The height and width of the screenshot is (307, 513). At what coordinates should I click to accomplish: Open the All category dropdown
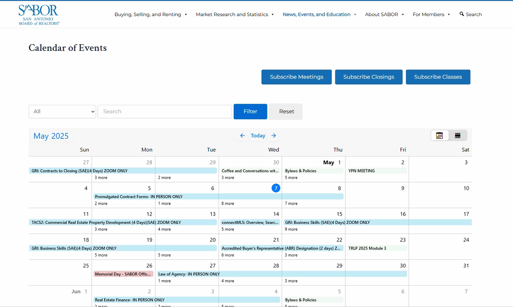(62, 112)
